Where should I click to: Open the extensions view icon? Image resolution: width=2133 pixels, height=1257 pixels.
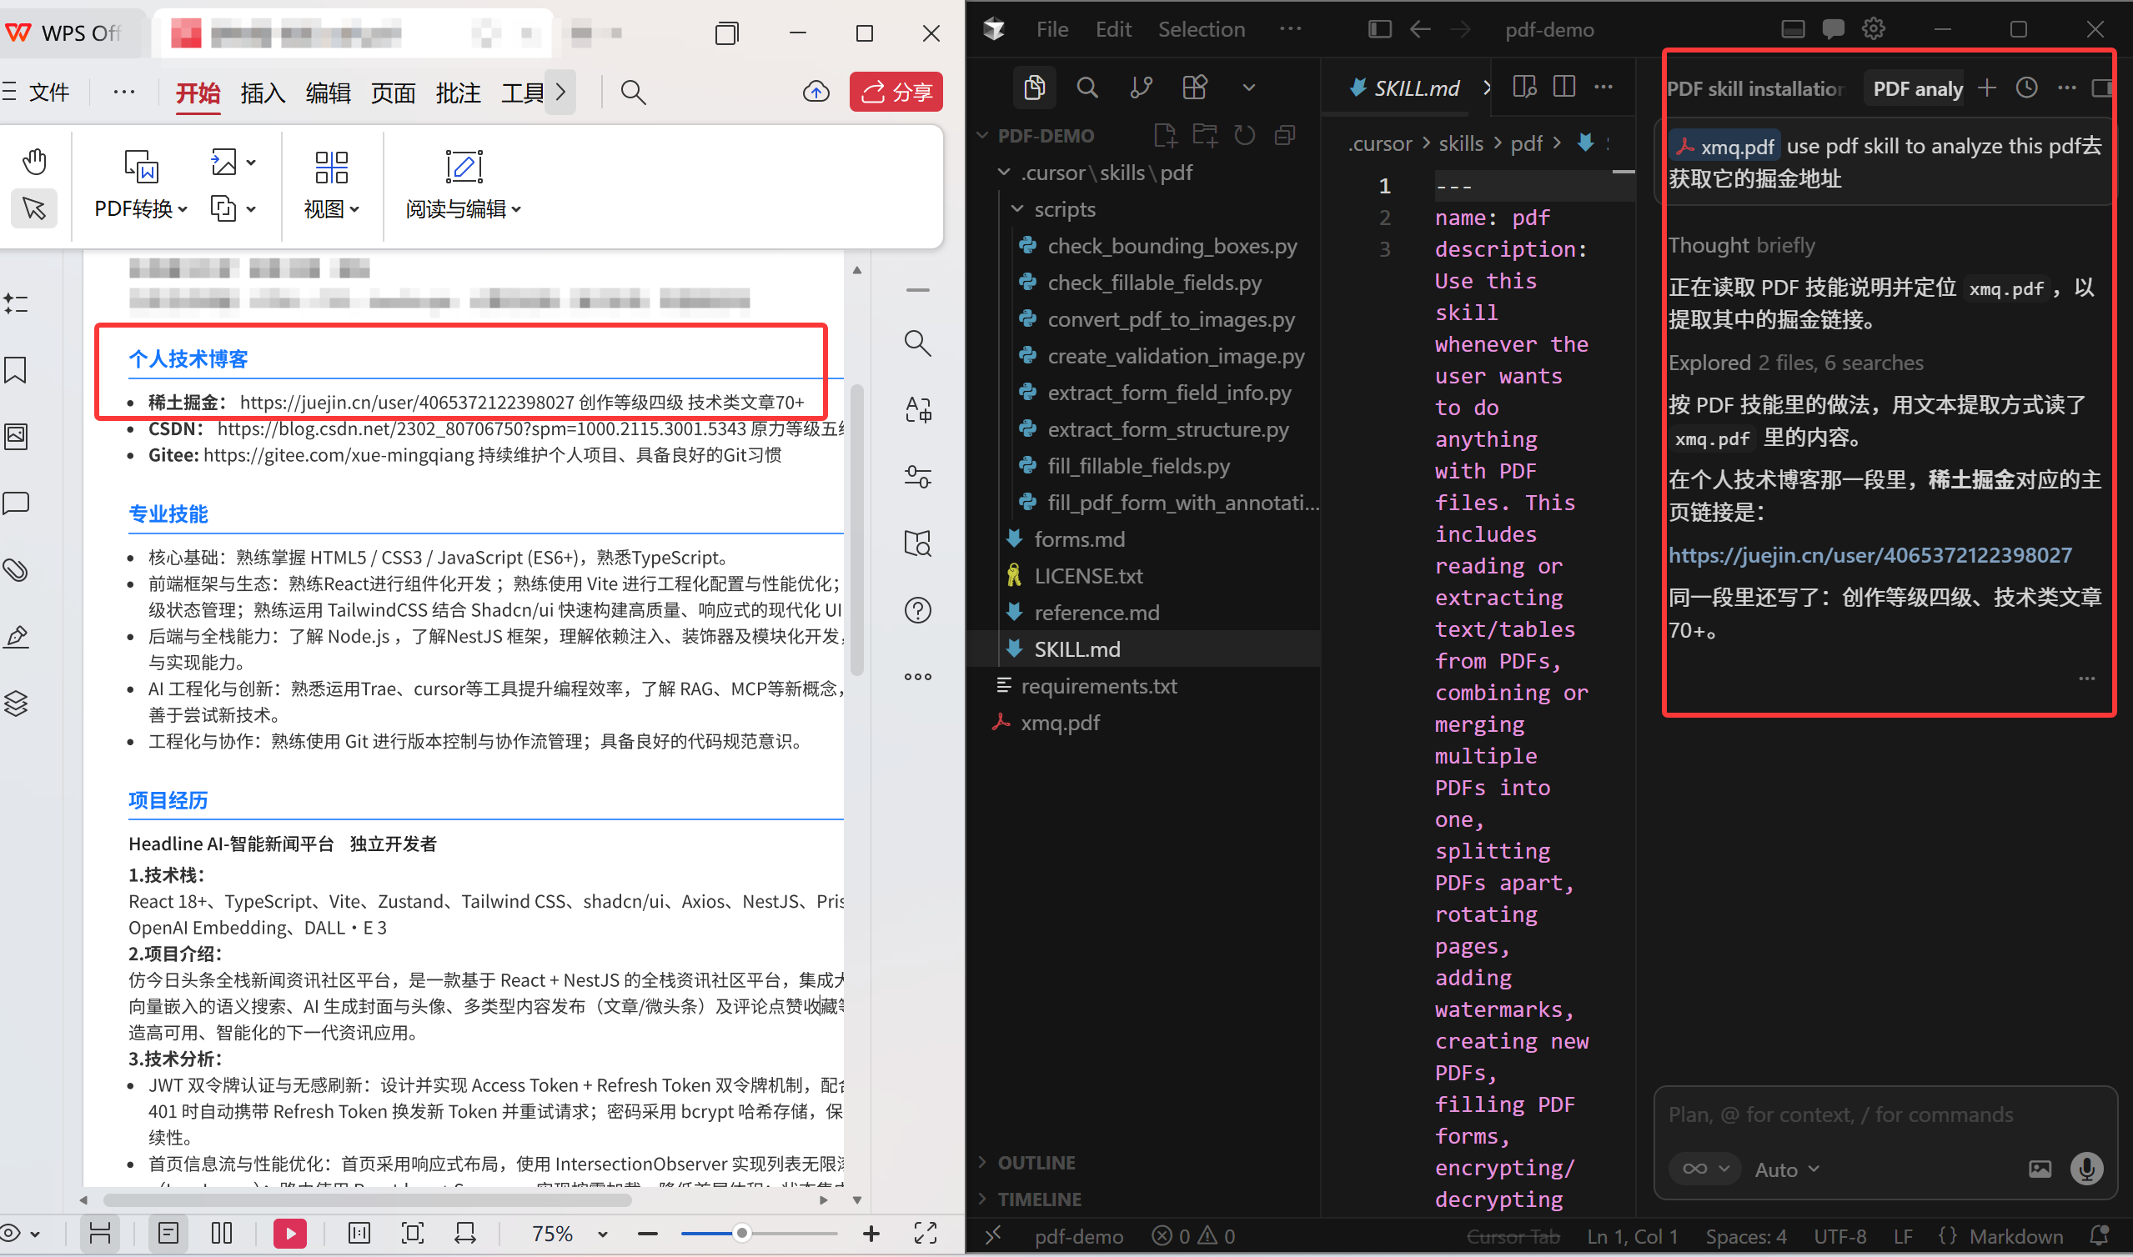(1194, 88)
